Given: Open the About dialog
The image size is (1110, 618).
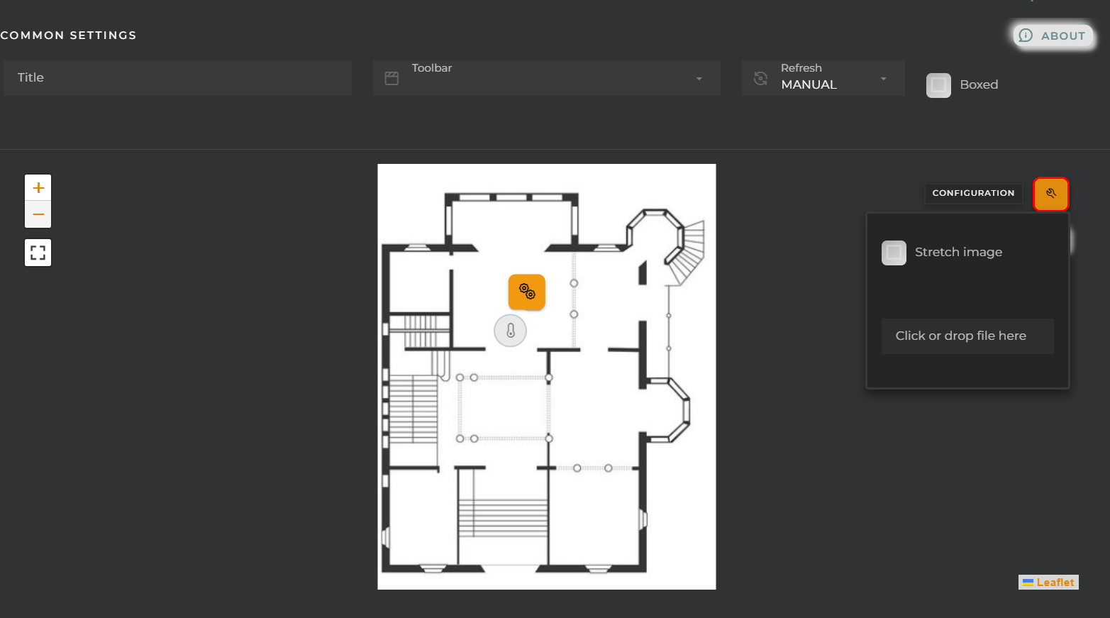Looking at the screenshot, I should [x=1053, y=35].
